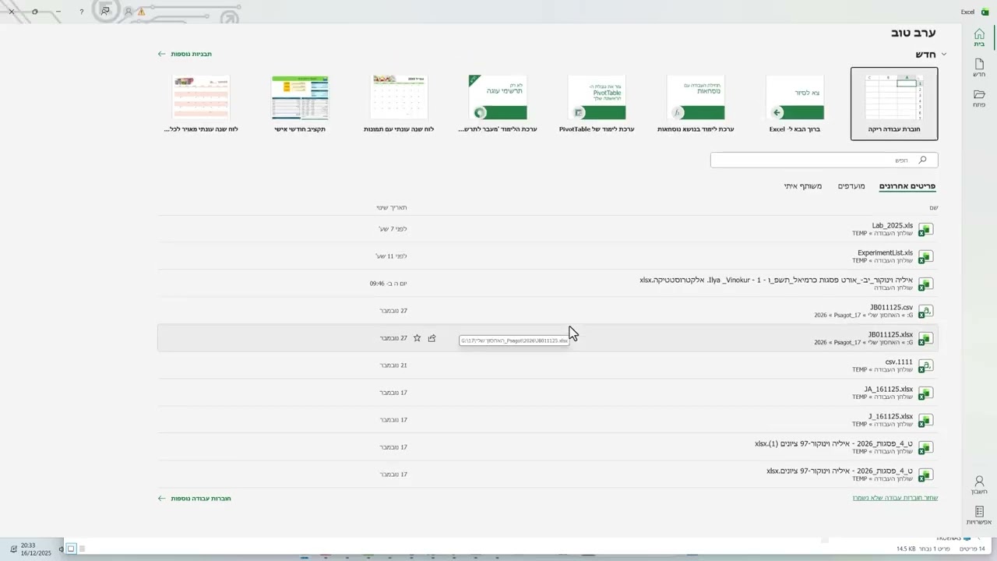Click the file icon of J_161125.xlsx
Image resolution: width=997 pixels, height=561 pixels.
coord(925,420)
